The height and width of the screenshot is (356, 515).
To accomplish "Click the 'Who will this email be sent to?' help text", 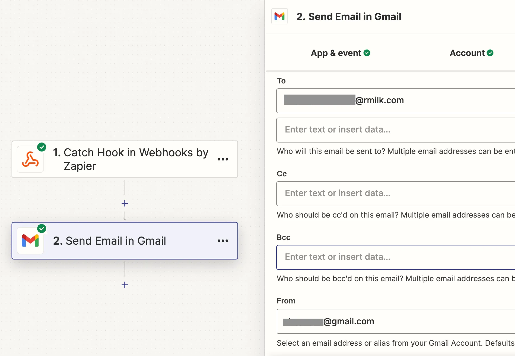I will pyautogui.click(x=396, y=151).
